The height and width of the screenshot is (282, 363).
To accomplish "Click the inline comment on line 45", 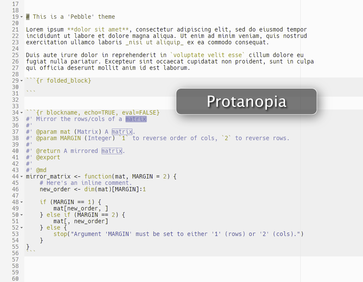I will pyautogui.click(x=86, y=183).
